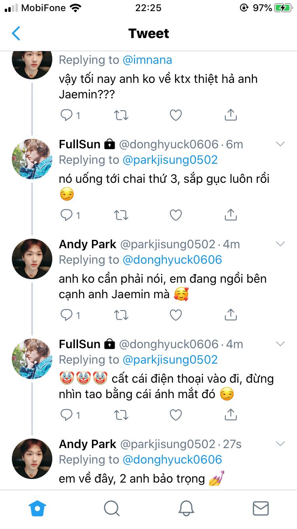Open the Notifications bell tab
This screenshot has height=529, width=297.
[186, 508]
